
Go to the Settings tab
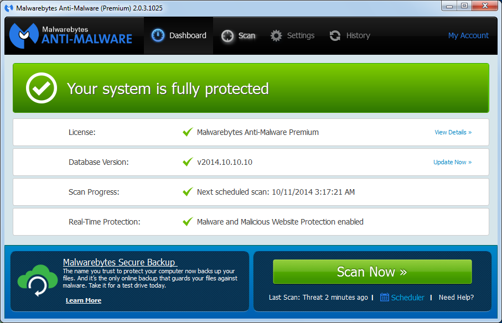click(292, 35)
